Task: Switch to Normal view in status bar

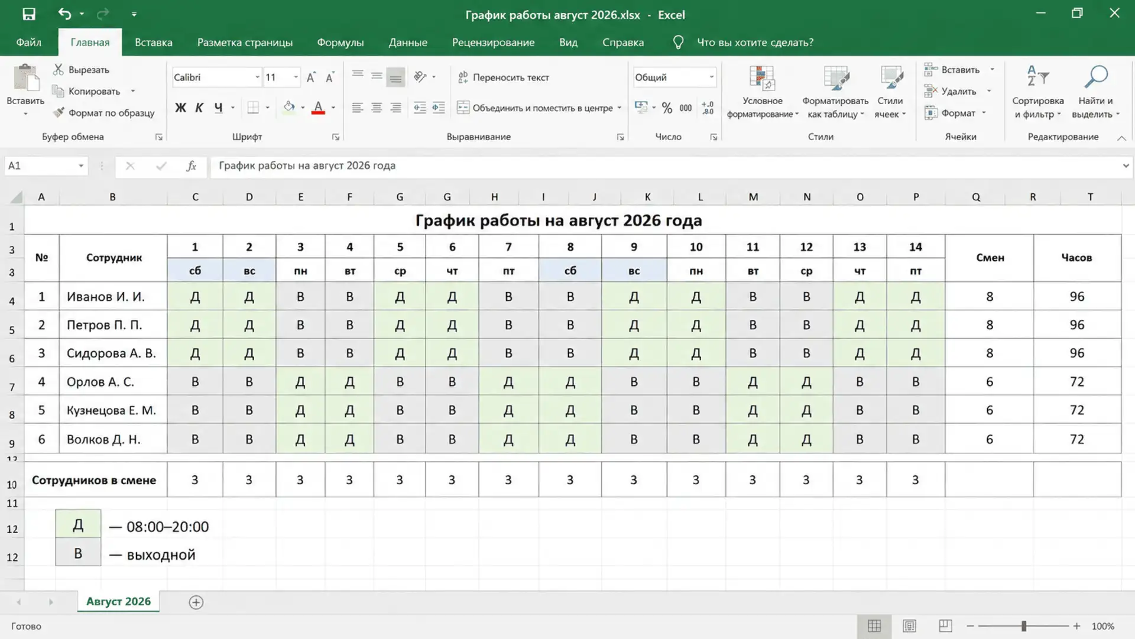Action: (x=874, y=626)
